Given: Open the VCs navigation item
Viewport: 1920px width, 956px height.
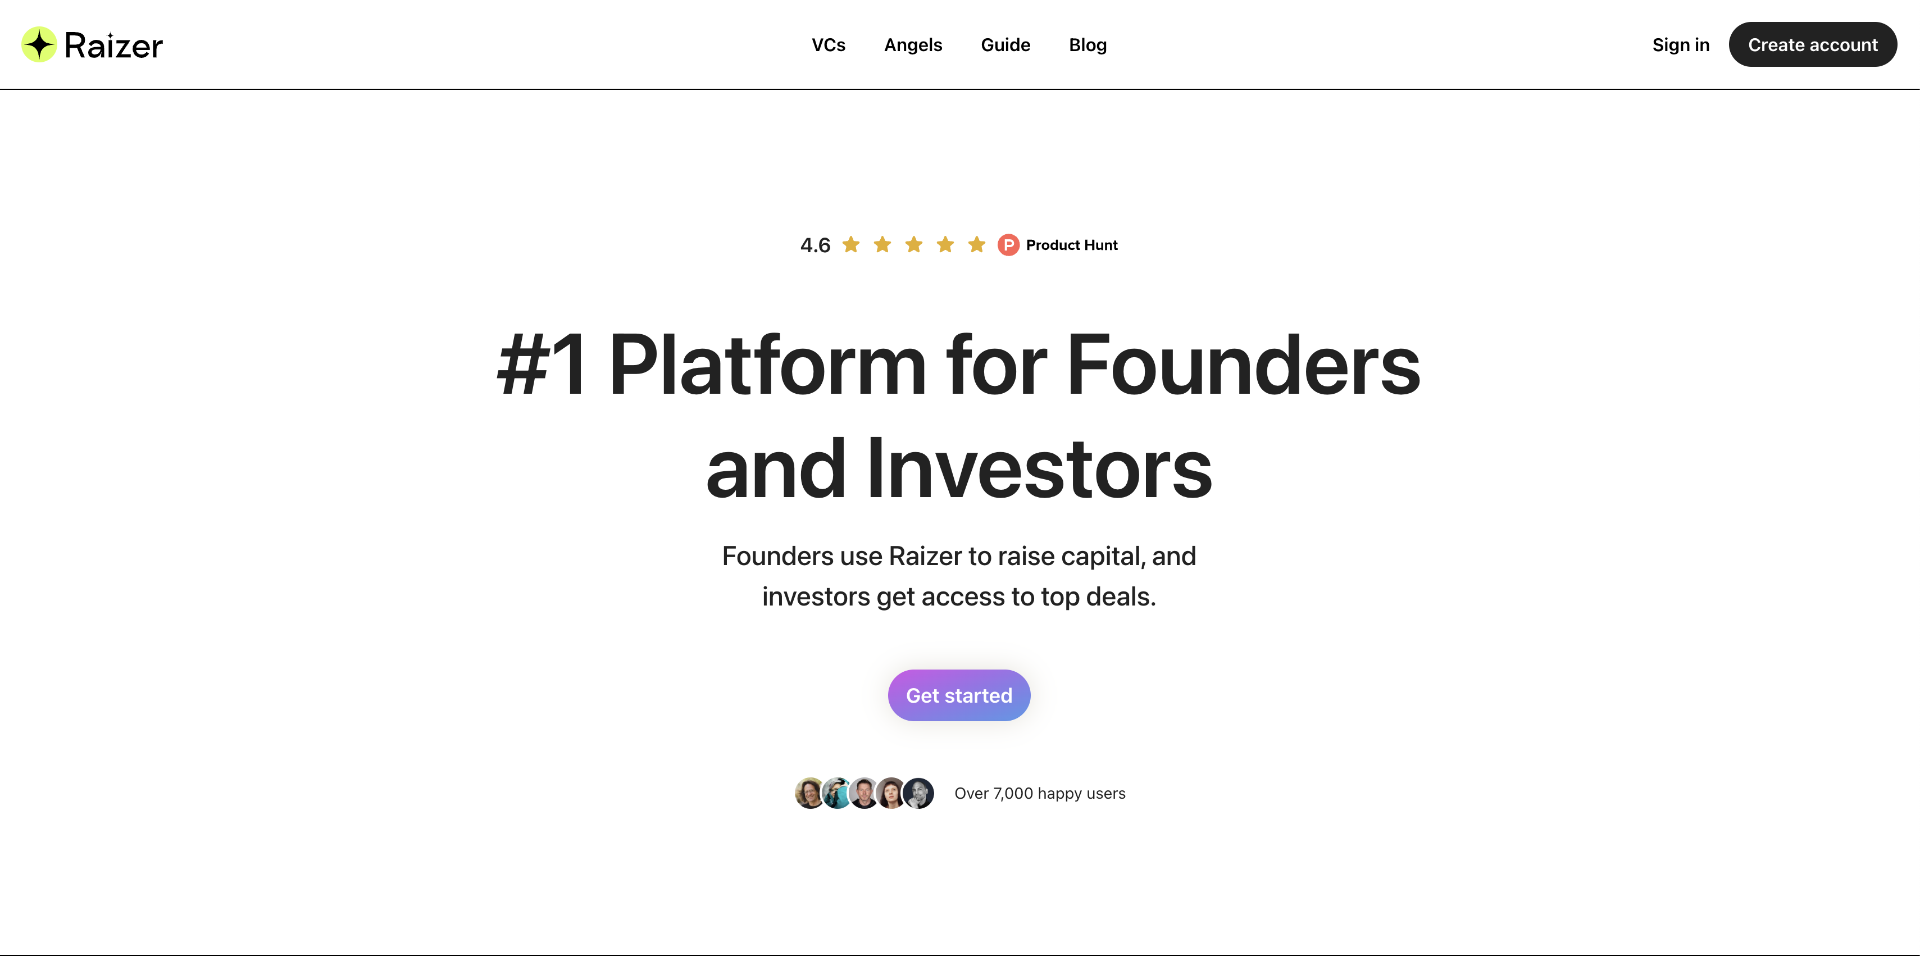Looking at the screenshot, I should [x=828, y=45].
